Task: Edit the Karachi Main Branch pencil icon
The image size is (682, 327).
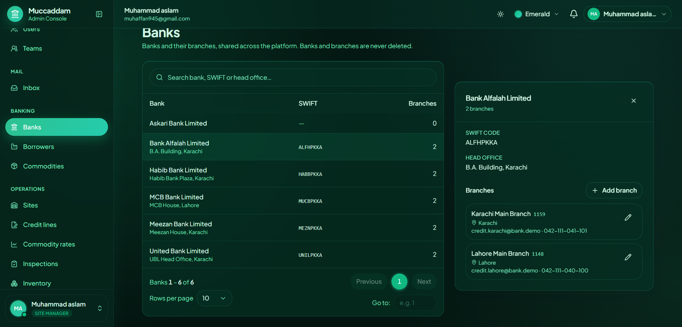Action: [628, 218]
